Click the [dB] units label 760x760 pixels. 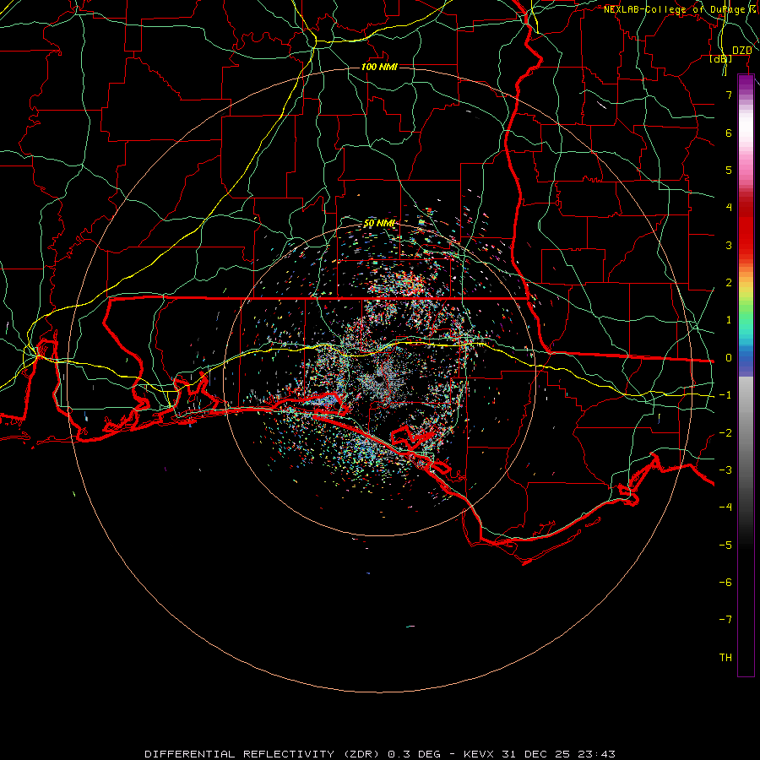tap(721, 58)
